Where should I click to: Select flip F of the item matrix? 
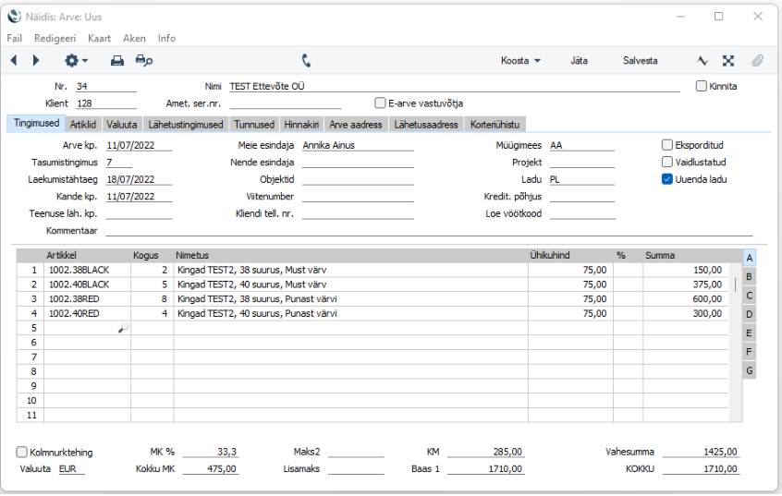point(749,352)
